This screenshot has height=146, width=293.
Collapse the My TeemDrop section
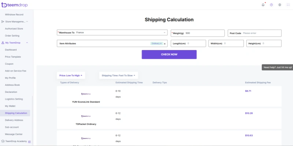pyautogui.click(x=27, y=43)
